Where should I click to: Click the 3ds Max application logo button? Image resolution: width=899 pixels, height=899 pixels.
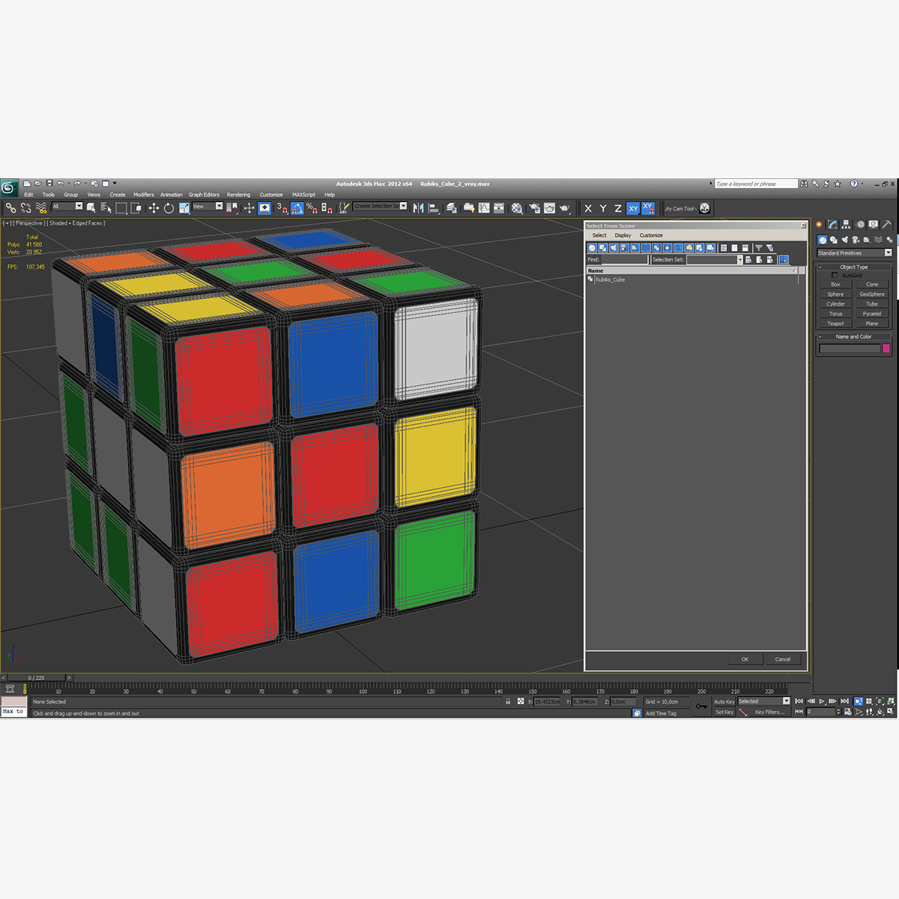[9, 187]
